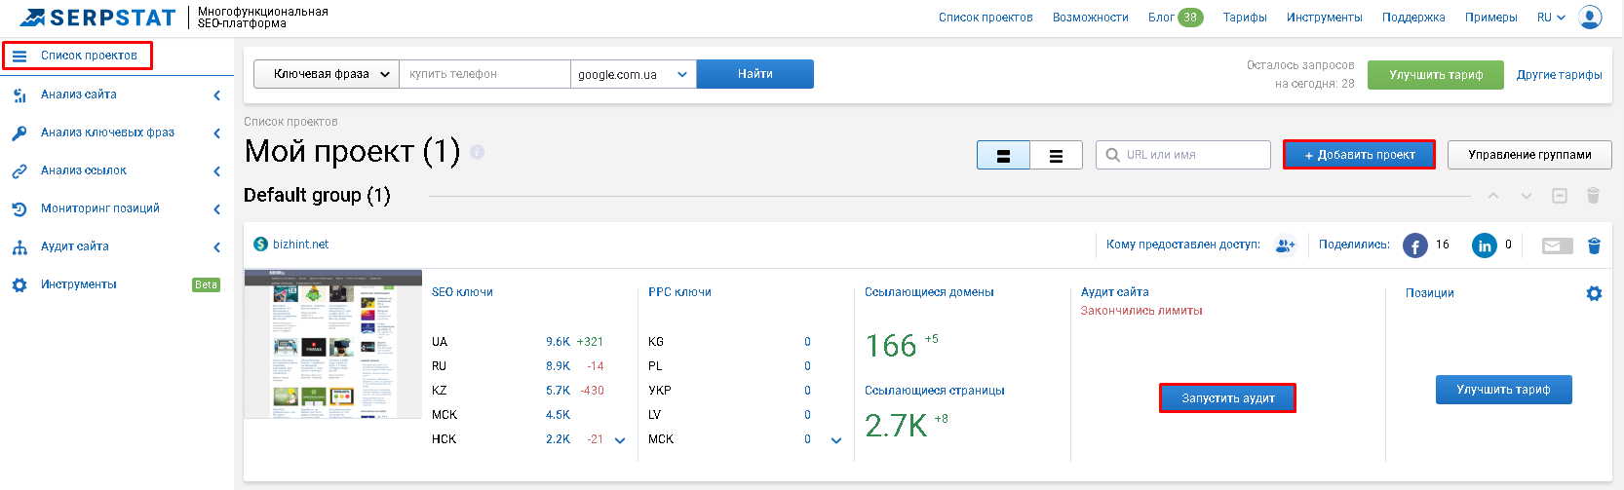Open Список проектов in top navigation
The width and height of the screenshot is (1624, 490).
pyautogui.click(x=986, y=18)
